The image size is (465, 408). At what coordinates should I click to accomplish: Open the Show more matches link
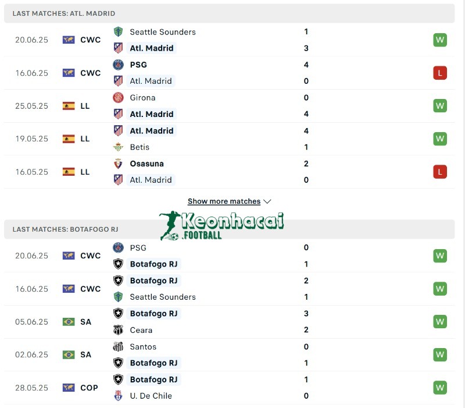(224, 201)
